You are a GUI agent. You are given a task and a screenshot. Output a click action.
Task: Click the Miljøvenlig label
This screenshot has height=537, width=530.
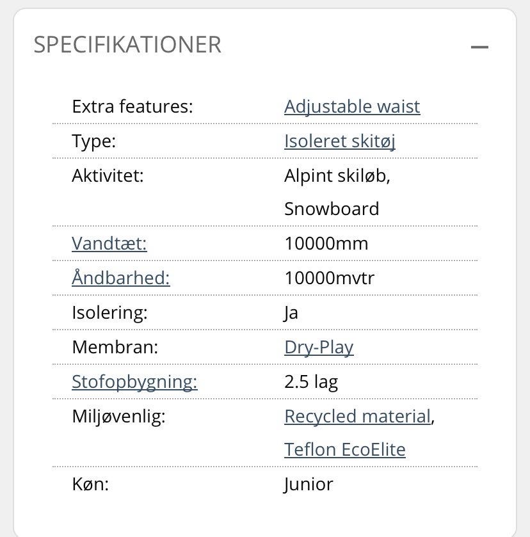118,416
